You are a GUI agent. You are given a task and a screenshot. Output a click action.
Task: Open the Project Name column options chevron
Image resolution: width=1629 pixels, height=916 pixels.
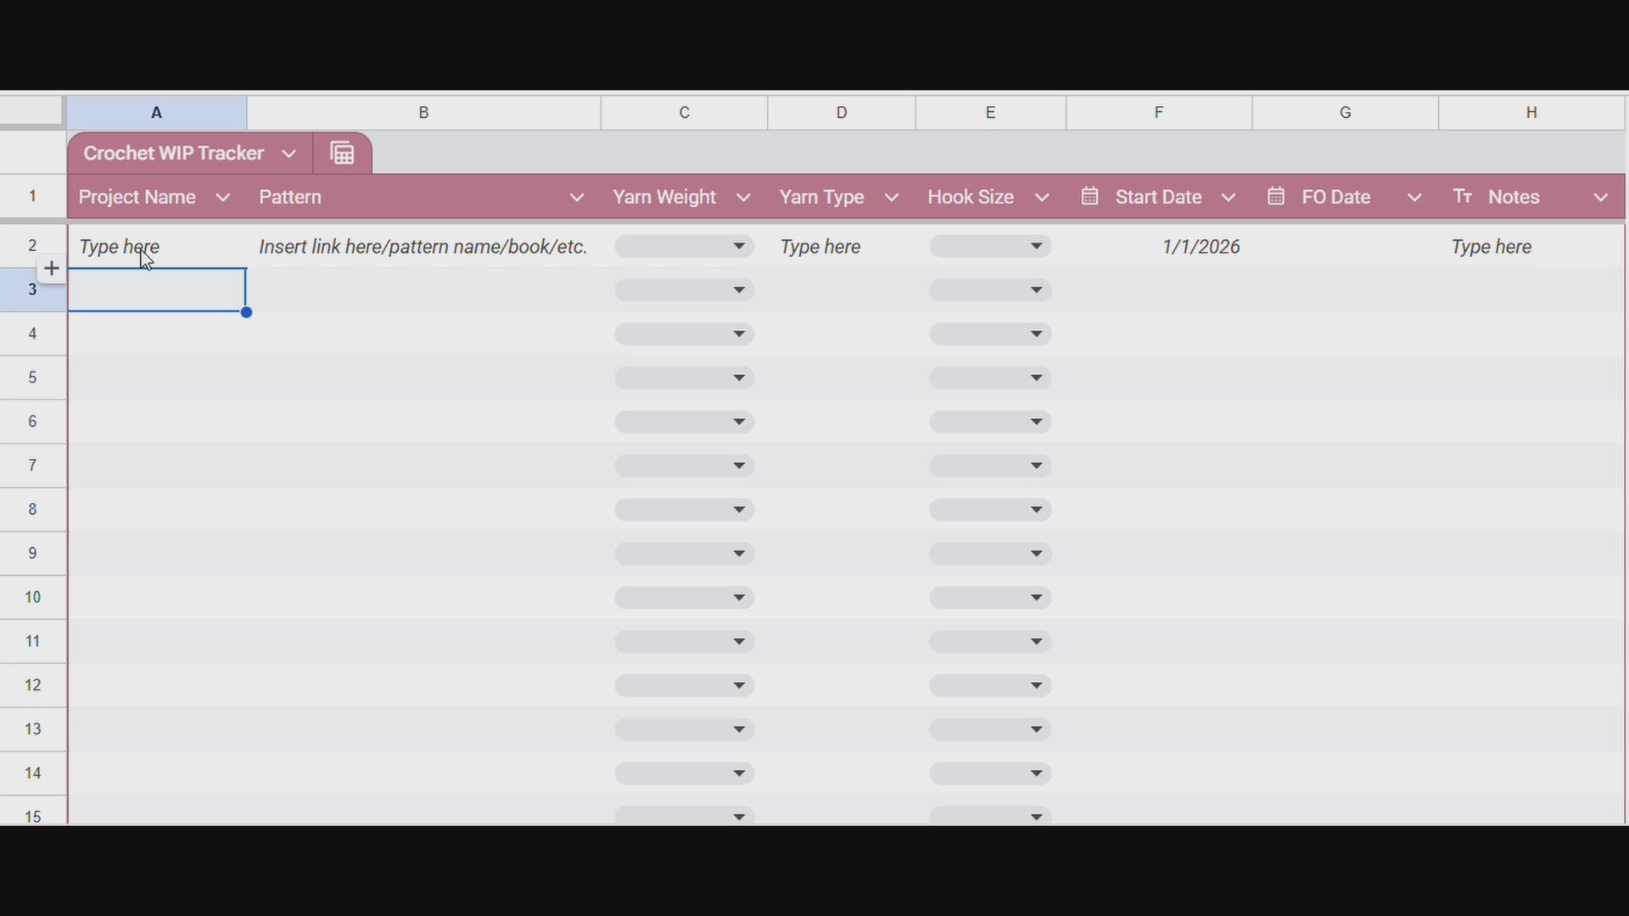point(223,198)
